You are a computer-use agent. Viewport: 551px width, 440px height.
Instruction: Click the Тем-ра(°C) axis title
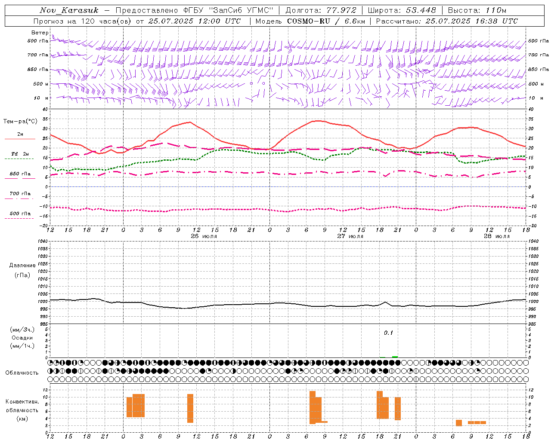(x=20, y=122)
